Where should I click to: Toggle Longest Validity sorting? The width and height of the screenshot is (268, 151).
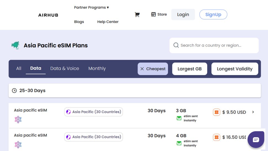click(235, 69)
